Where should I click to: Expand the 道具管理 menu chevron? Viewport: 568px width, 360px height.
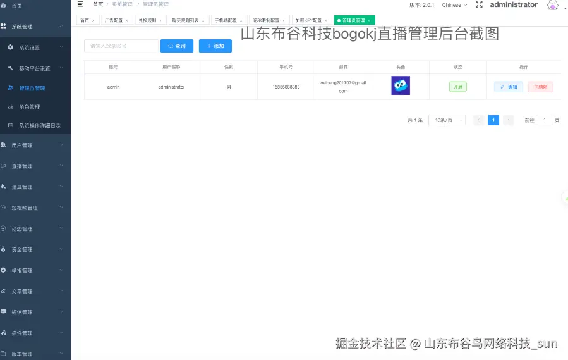pyautogui.click(x=61, y=186)
